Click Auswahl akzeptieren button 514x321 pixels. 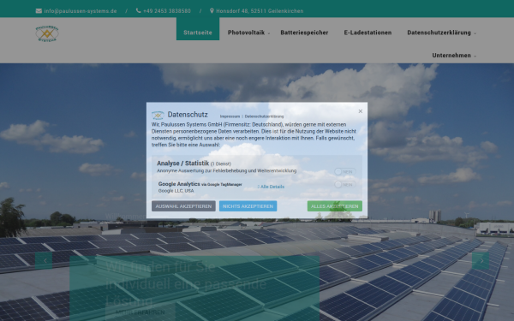tap(183, 206)
